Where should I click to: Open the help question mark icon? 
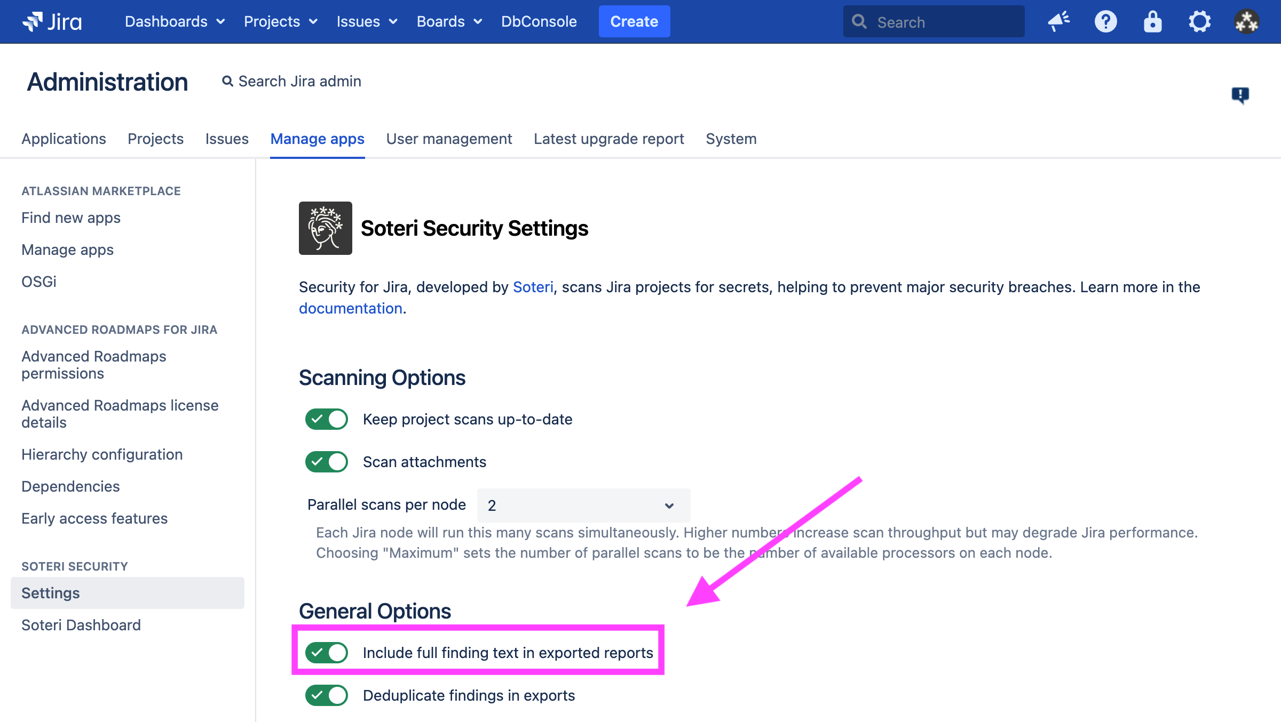pos(1106,21)
